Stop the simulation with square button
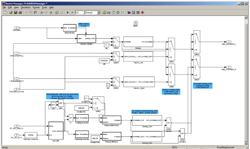Viewport: 250px width, 149px height. [x=72, y=13]
